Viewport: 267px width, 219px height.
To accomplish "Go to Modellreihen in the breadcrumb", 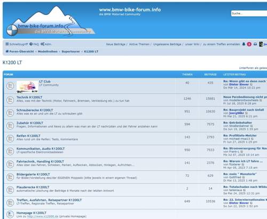I will click(x=48, y=51).
